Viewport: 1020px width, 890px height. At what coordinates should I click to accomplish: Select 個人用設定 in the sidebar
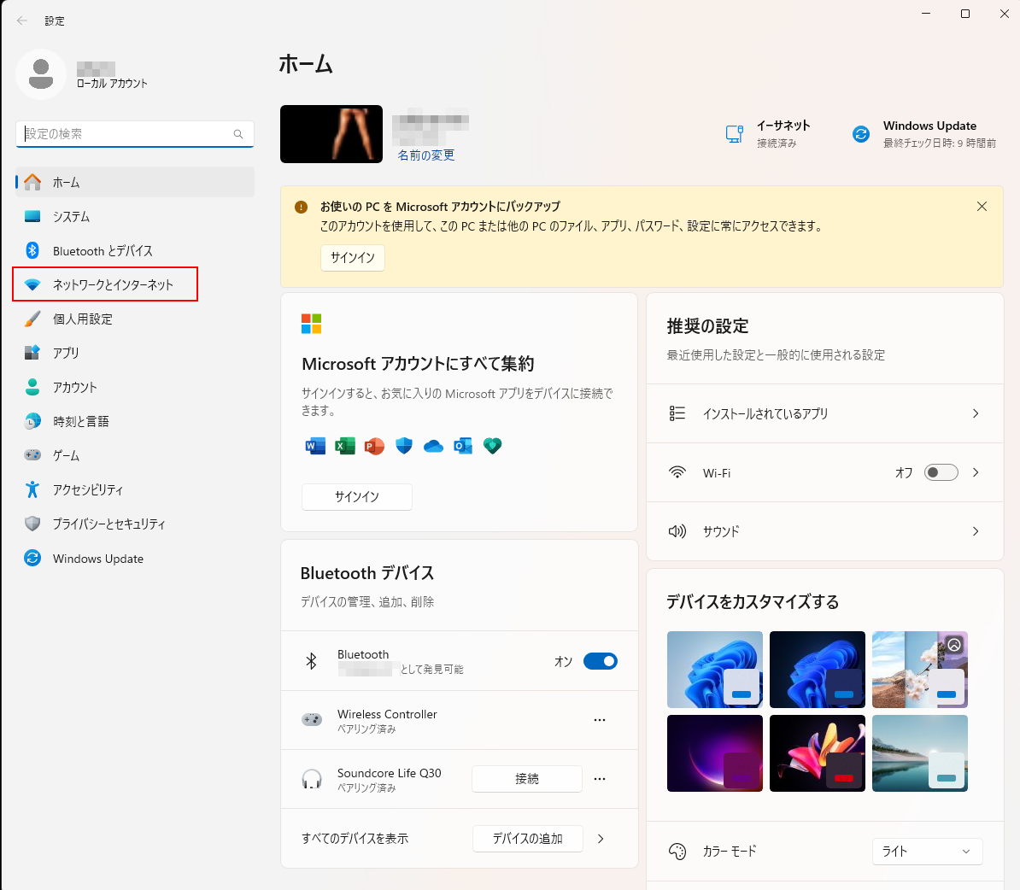83,319
